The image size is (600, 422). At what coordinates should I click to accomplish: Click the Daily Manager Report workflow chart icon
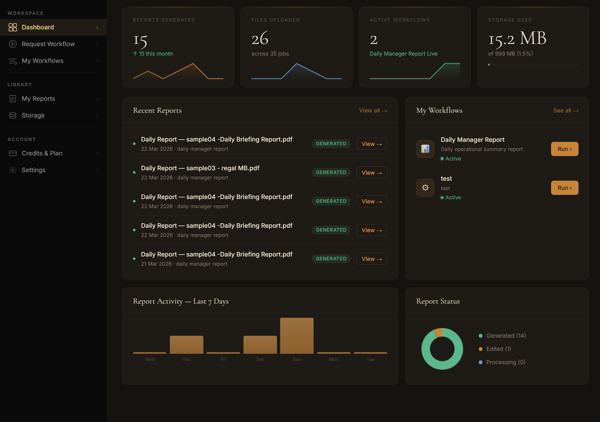click(x=425, y=149)
